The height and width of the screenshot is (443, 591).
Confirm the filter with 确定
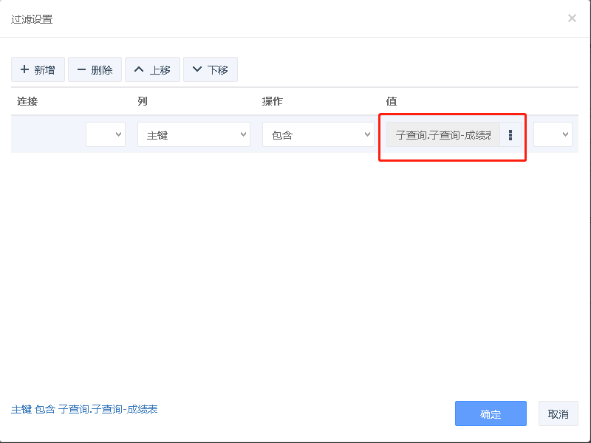tap(491, 414)
